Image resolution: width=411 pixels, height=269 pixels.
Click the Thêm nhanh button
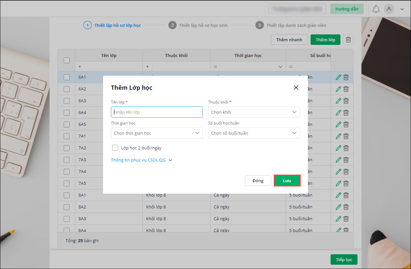tap(289, 40)
